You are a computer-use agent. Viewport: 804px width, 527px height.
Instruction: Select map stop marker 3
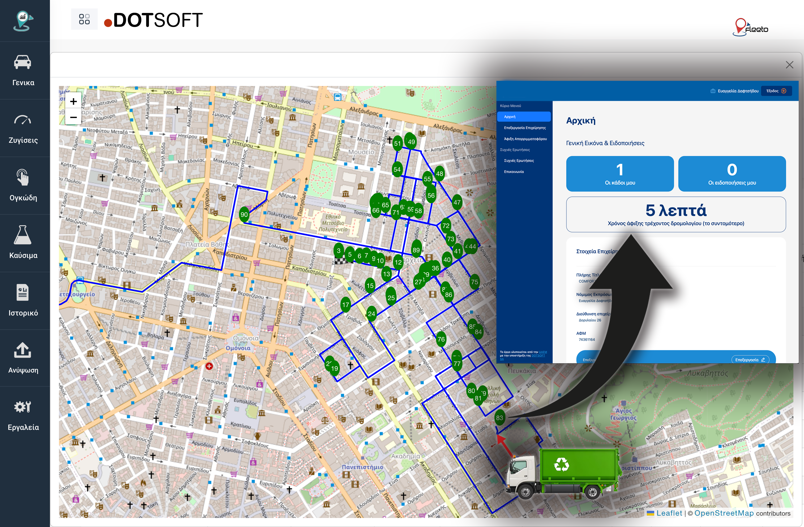point(339,250)
